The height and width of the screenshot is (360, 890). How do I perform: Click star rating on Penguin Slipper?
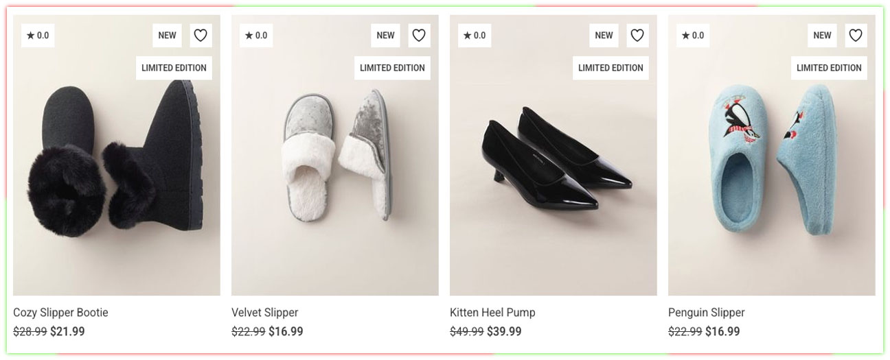coord(693,36)
